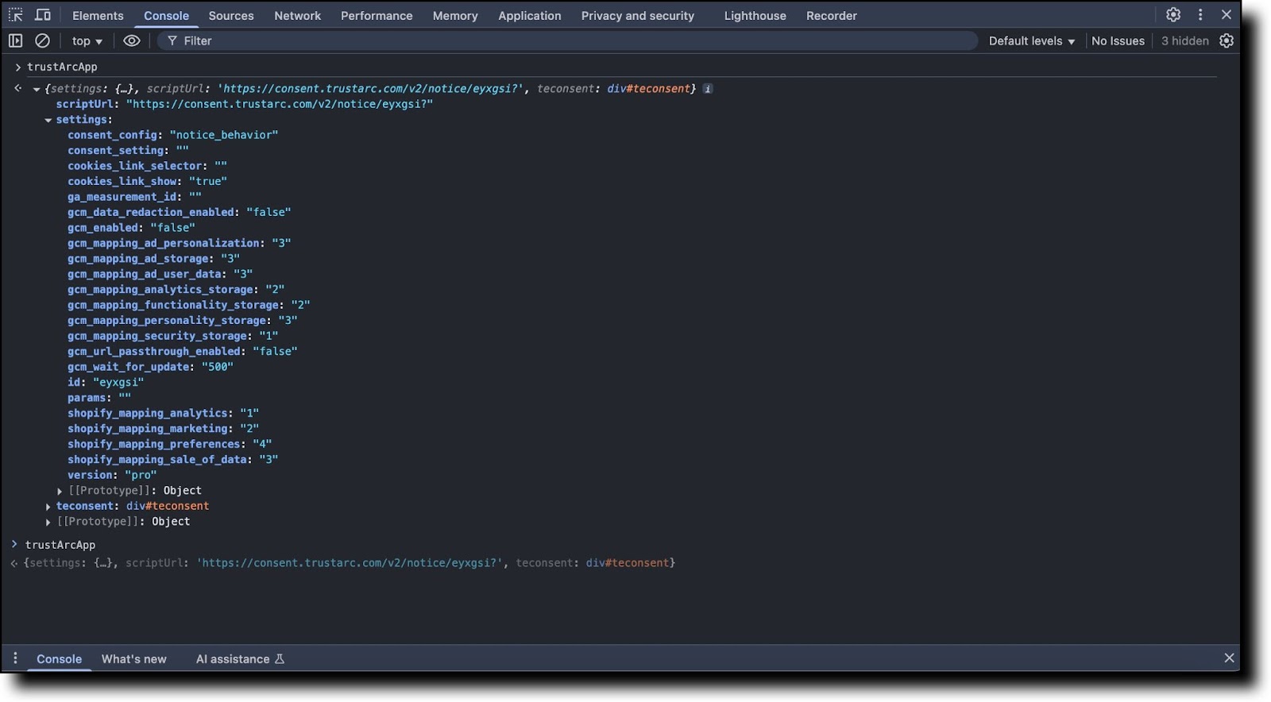
Task: Open the Recorder tab
Action: (x=832, y=16)
